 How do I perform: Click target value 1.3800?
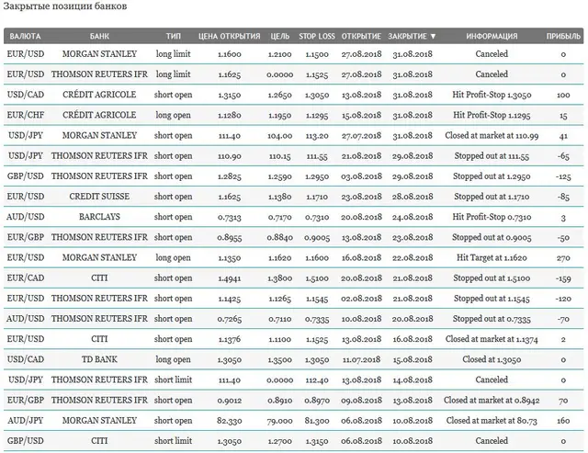point(279,278)
